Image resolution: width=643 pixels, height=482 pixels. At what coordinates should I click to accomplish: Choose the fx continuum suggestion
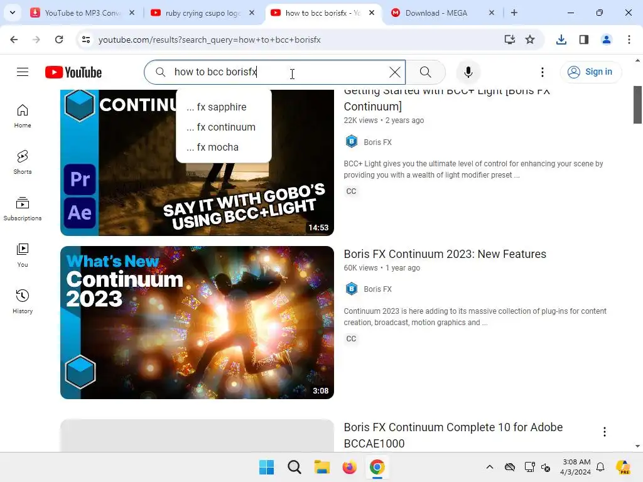(224, 127)
